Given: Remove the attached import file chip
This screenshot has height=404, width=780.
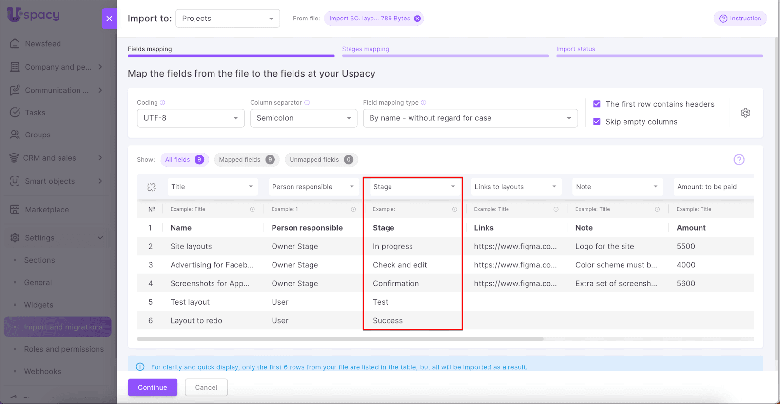Looking at the screenshot, I should [417, 19].
